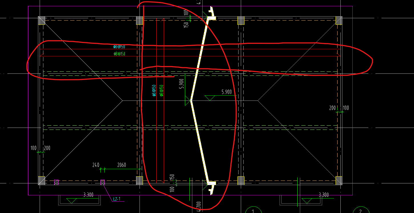Click the vertical 100 dimension beside the 4.700 elevation
Viewport: 414px width, 213px height.
pos(172,189)
